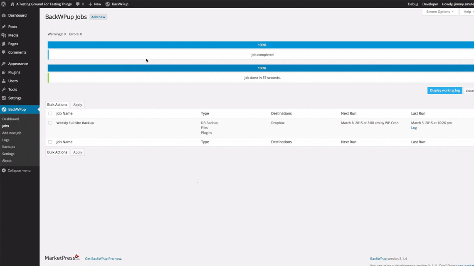Image resolution: width=474 pixels, height=266 pixels.
Task: Click the Job Name column header
Action: (x=64, y=113)
